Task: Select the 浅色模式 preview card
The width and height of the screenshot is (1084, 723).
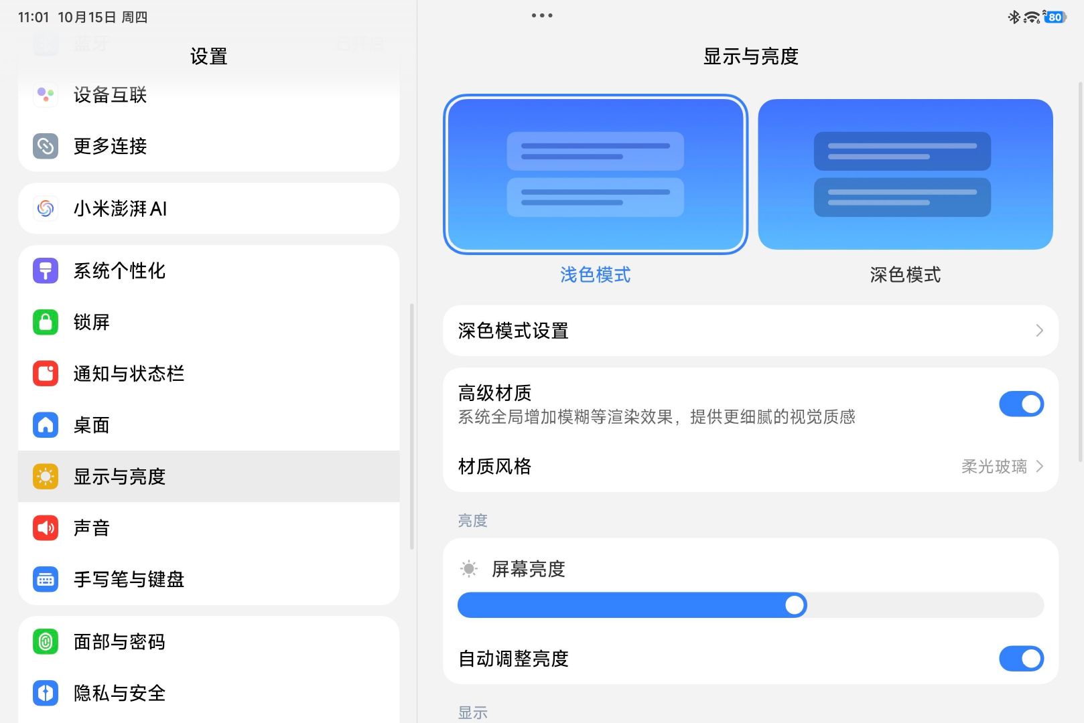Action: (x=596, y=175)
